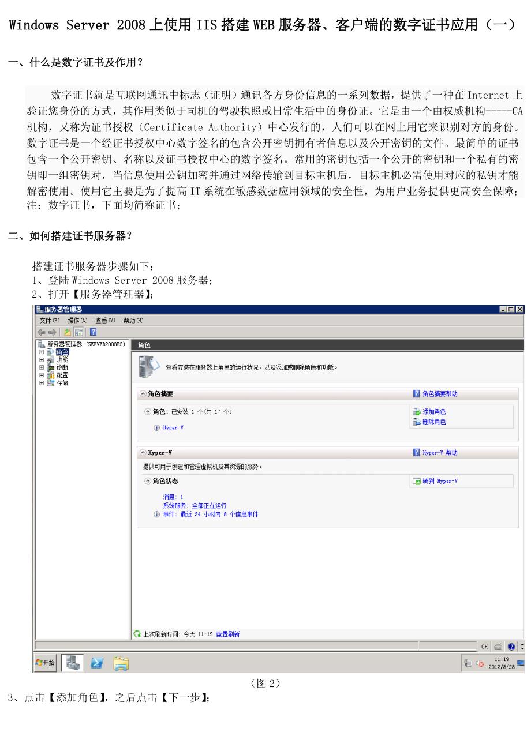531x751 pixels.
Task: Click the 角色摘要帮助 question mark icon
Action: tap(417, 394)
